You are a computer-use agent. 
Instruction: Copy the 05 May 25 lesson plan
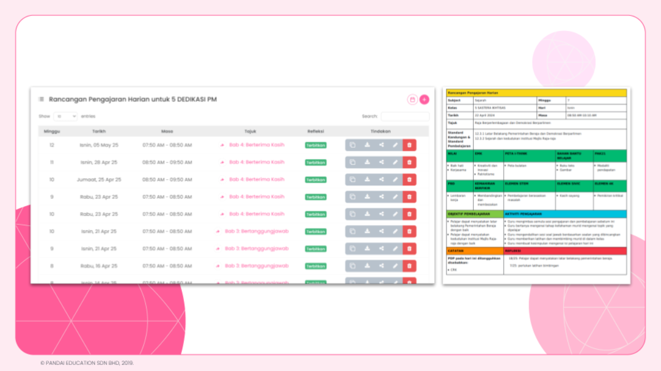353,145
